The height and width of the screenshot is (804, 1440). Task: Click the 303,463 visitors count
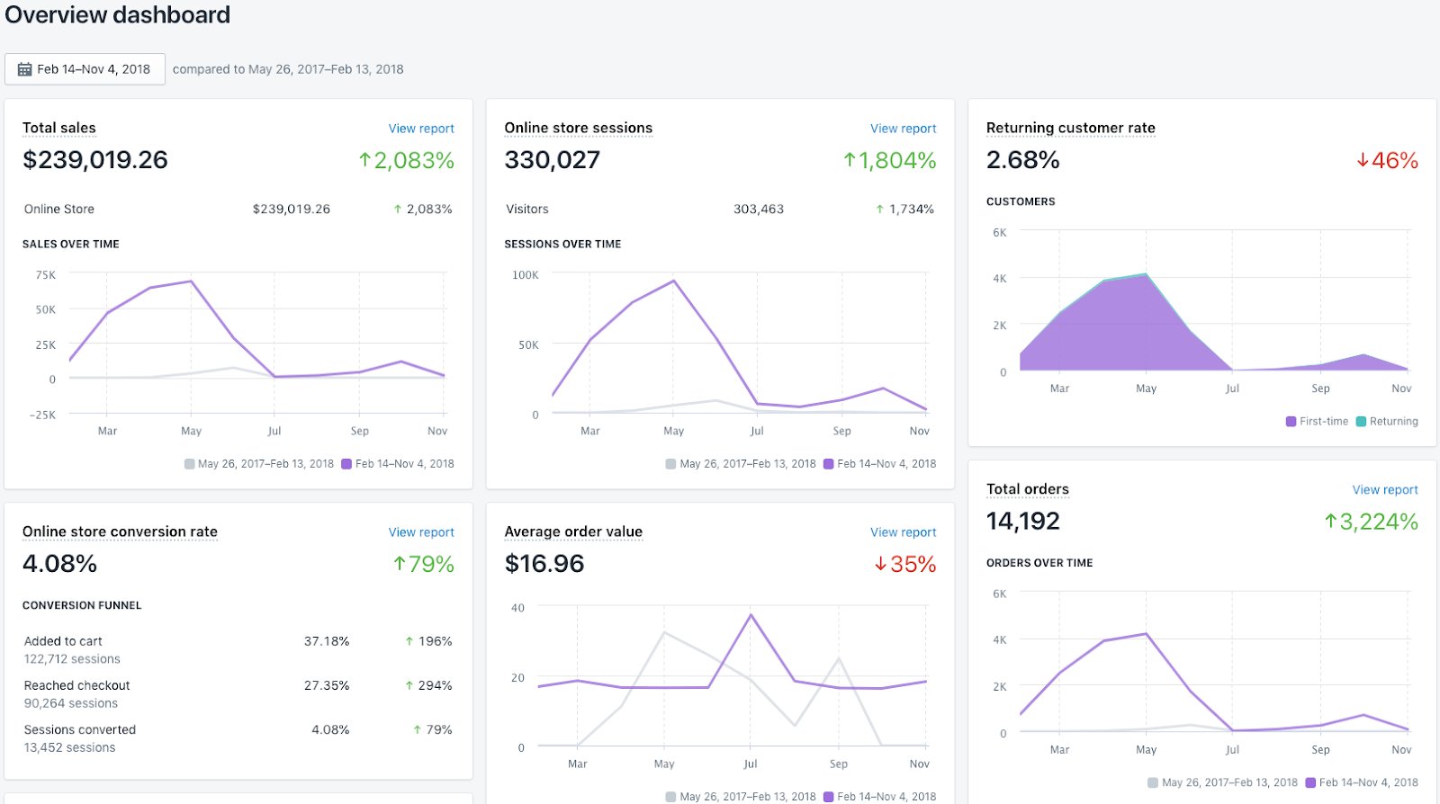pos(759,210)
